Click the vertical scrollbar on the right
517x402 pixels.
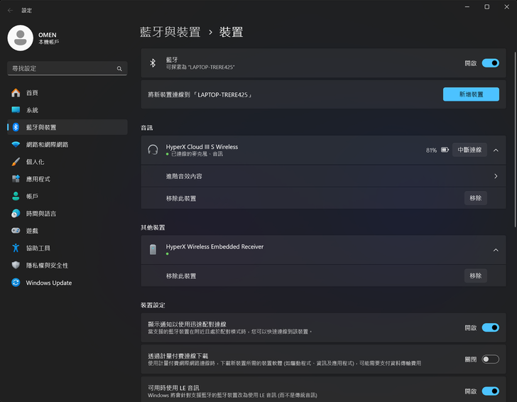514,142
